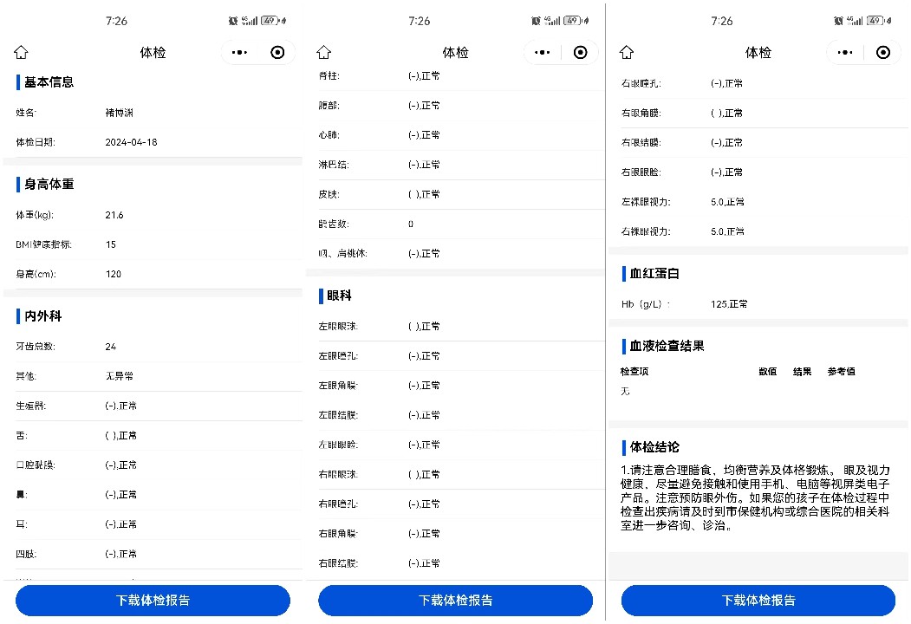
Task: Tap the home icon on the 眼科 screen
Action: 324,53
